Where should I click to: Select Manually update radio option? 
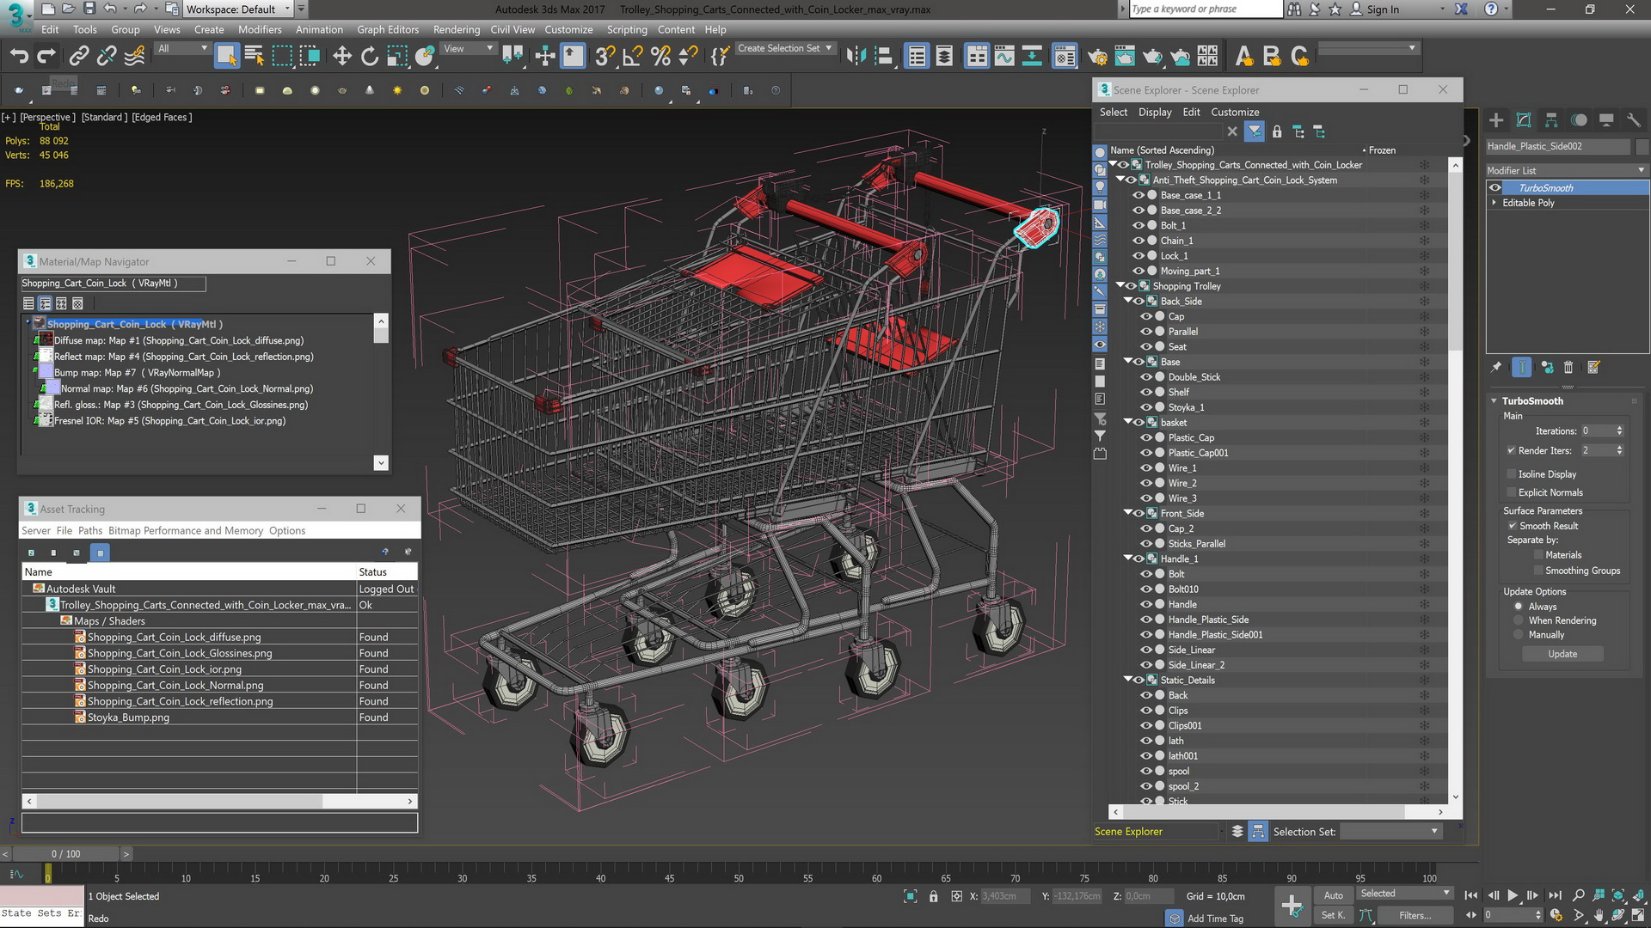[1519, 635]
